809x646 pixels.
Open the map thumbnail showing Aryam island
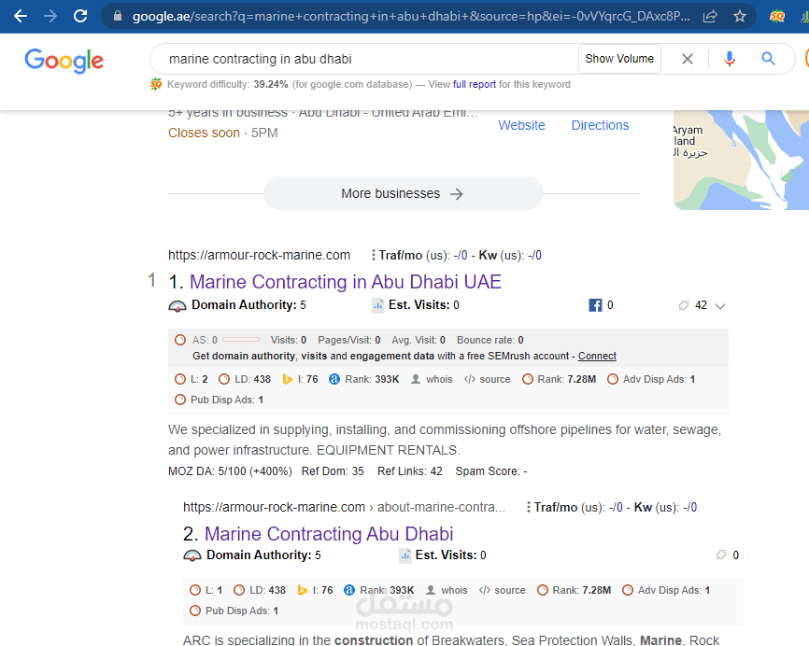(741, 160)
